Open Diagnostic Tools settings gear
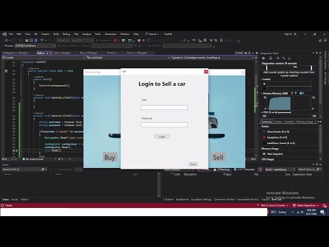 (263, 58)
